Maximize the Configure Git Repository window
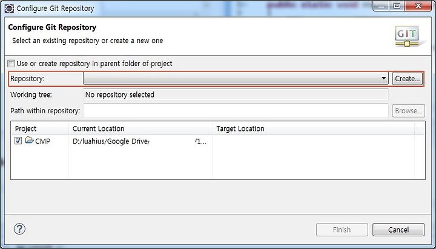 tap(397, 6)
